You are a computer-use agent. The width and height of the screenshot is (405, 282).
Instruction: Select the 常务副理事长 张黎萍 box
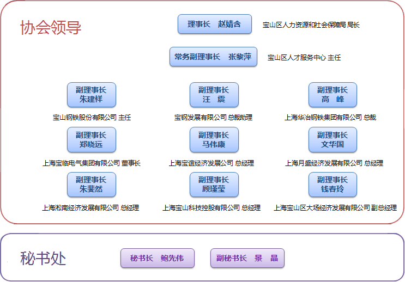coord(213,57)
